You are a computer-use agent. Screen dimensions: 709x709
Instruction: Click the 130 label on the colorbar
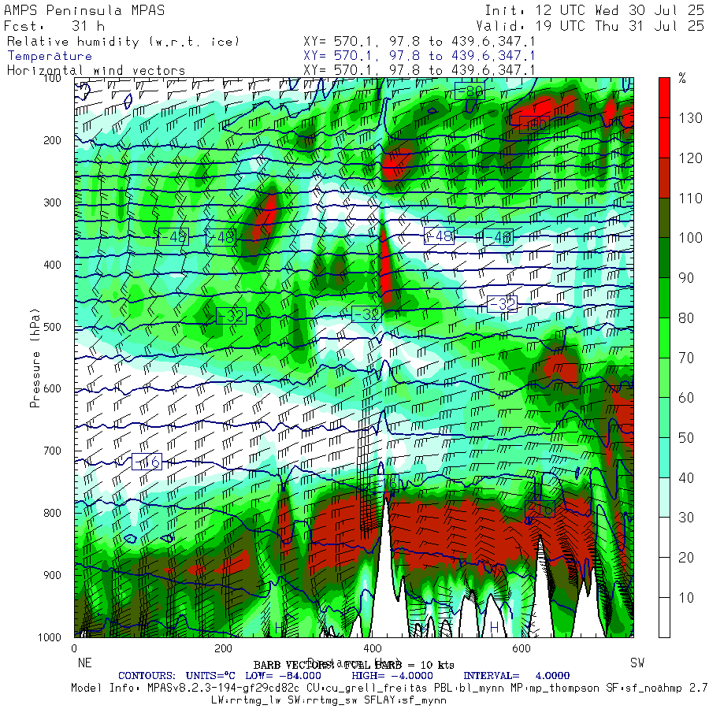(690, 118)
